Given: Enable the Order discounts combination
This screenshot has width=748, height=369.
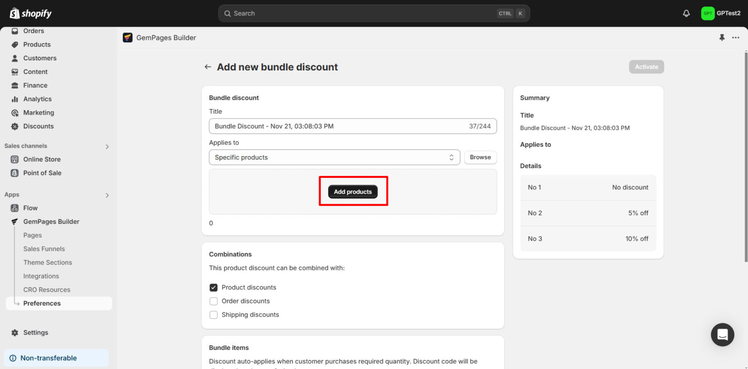Looking at the screenshot, I should (x=213, y=301).
